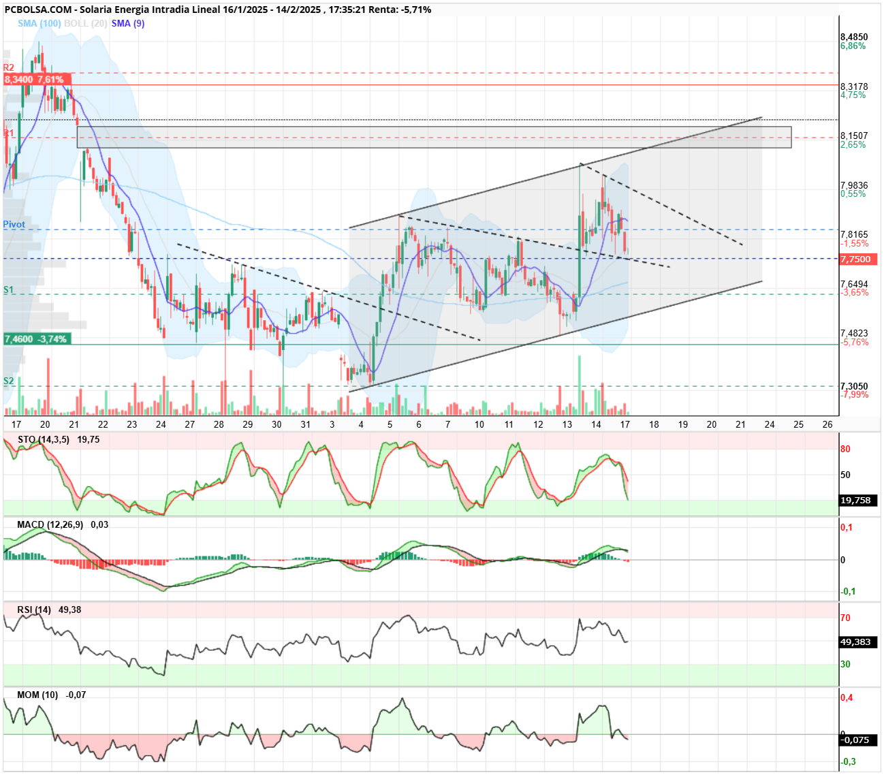
Task: Click the SMA (100) legend label
Action: tap(39, 23)
